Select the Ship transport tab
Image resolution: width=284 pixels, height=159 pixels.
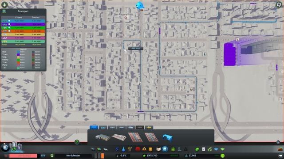(130, 127)
